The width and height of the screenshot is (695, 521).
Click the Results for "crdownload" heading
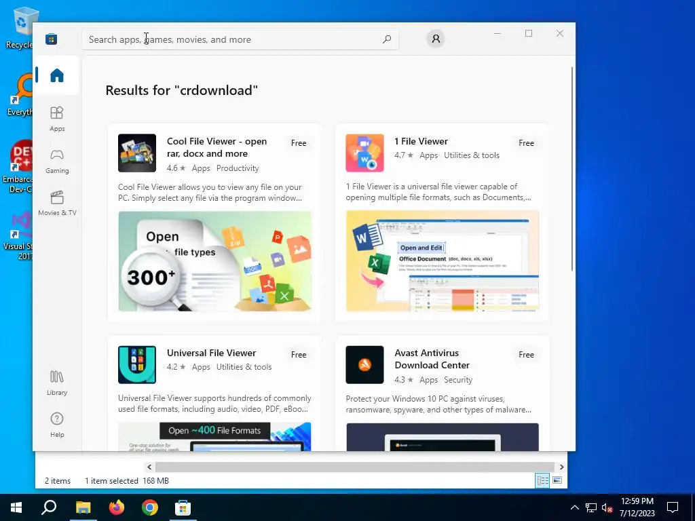tap(182, 90)
